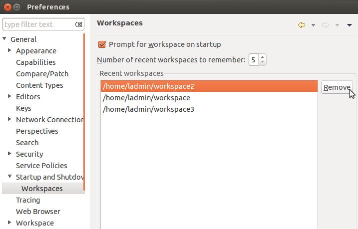Click the gray window button next to the title-bar close button
The image size is (358, 229).
pyautogui.click(x=16, y=7)
